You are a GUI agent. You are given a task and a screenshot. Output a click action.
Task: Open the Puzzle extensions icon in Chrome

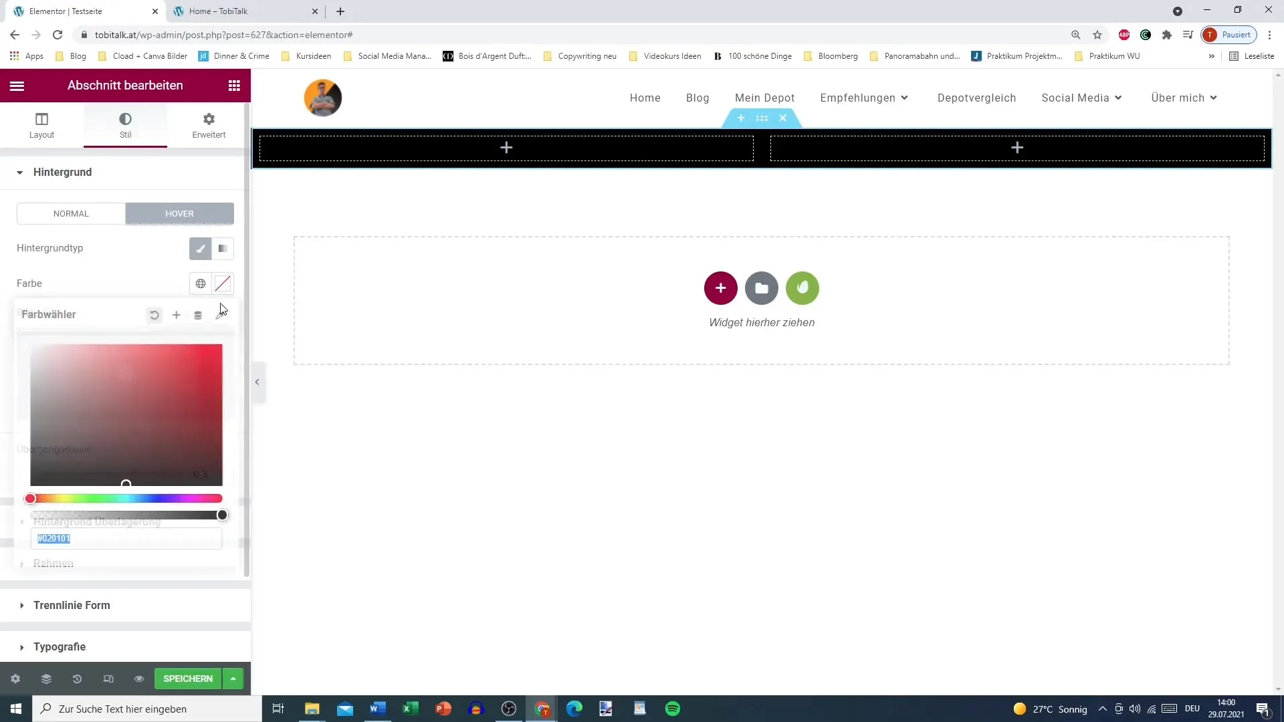(1167, 35)
